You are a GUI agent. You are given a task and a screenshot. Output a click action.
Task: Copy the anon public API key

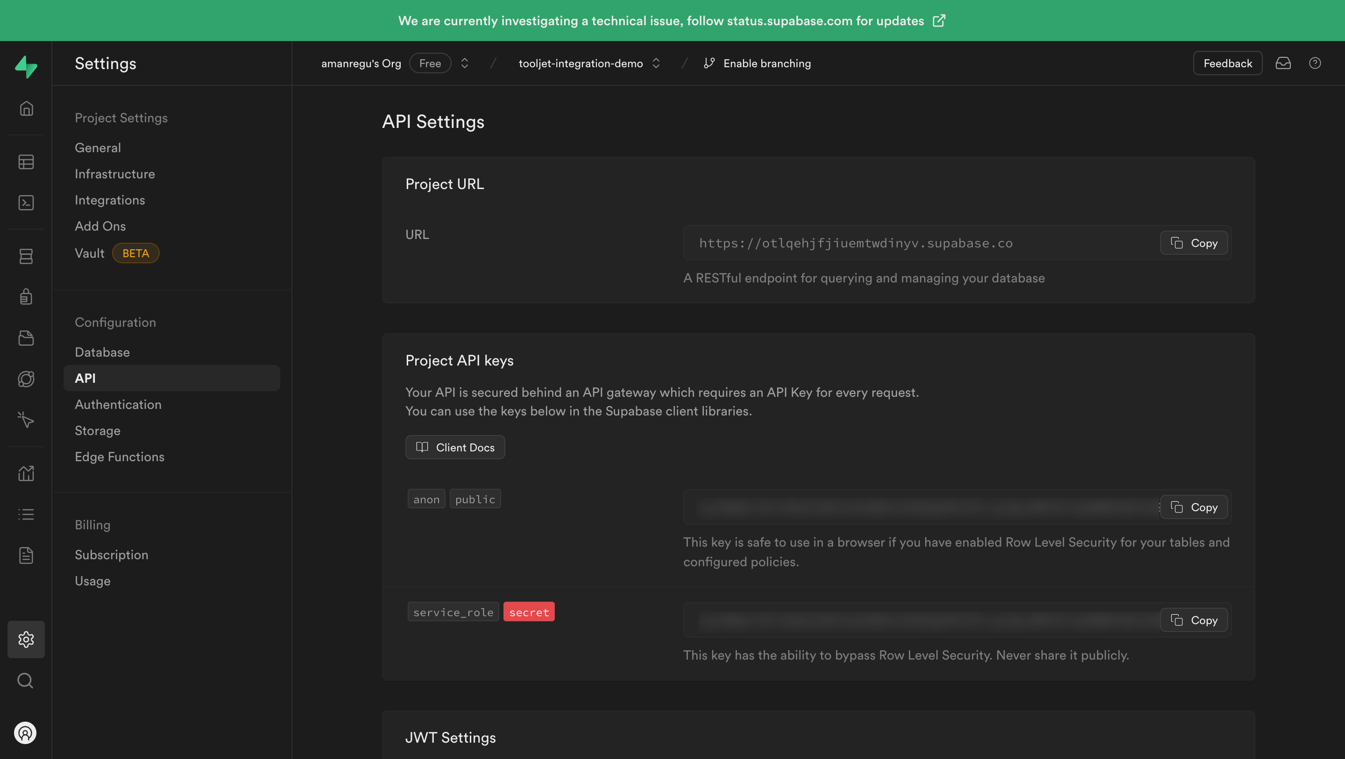pos(1194,506)
